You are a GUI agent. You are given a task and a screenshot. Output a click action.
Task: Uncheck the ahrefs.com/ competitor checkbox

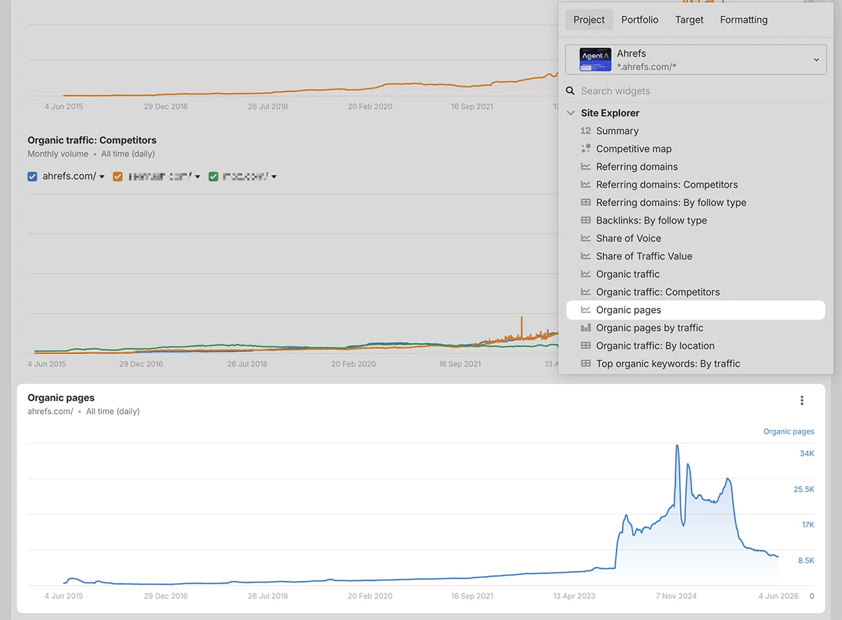32,177
